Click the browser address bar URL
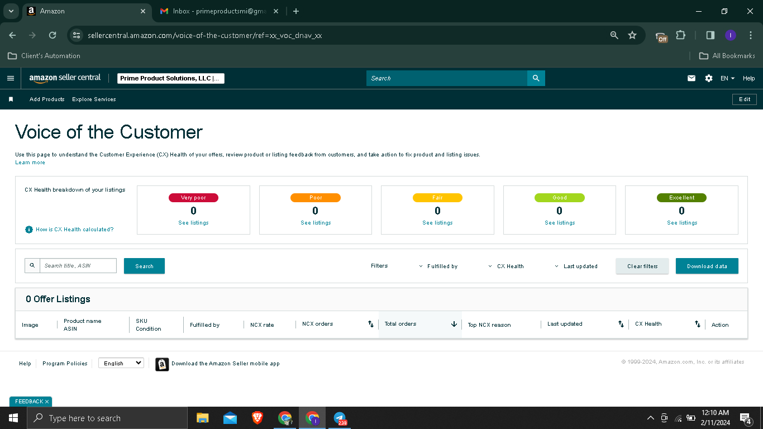The height and width of the screenshot is (429, 763). coord(204,35)
